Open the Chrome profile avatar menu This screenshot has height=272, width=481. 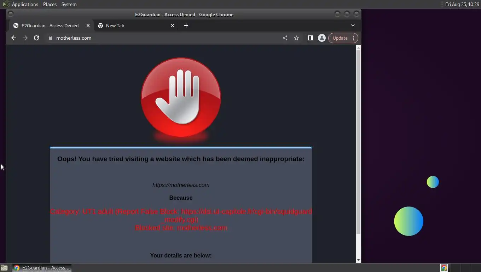pyautogui.click(x=321, y=38)
